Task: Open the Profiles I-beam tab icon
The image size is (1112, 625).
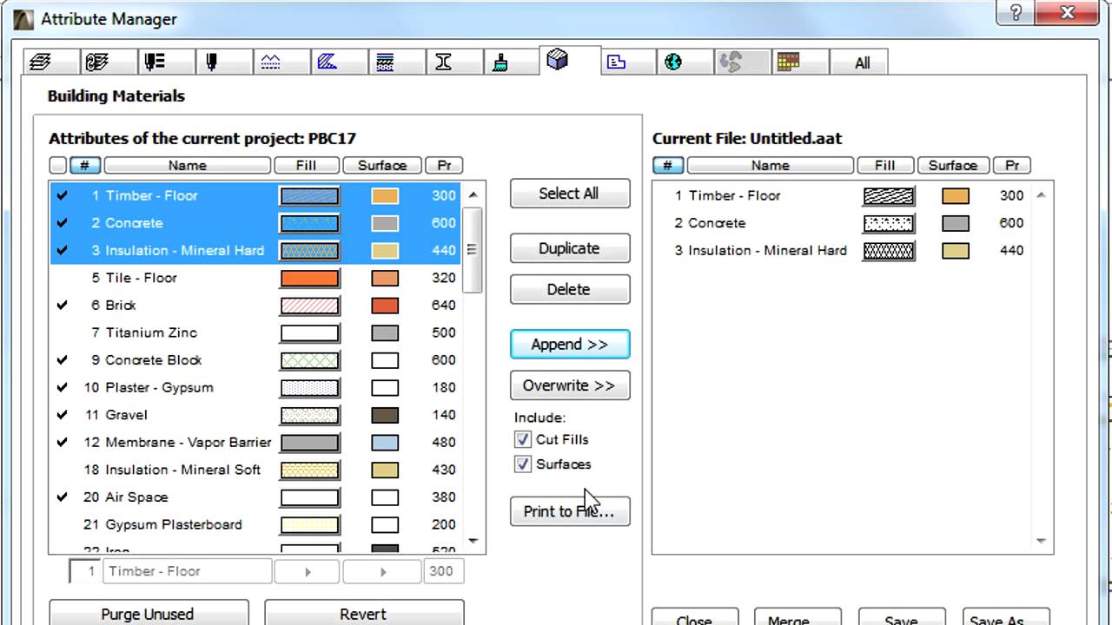Action: click(443, 62)
